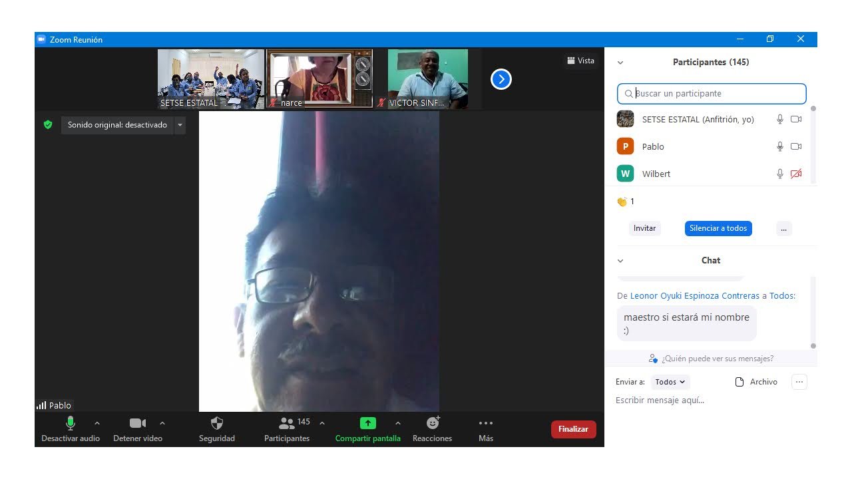Mute audio with the microphone icon
Viewport: 852px width, 479px height.
coord(71,423)
